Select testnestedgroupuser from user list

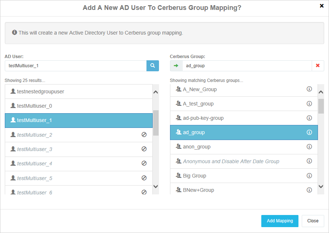(40, 92)
